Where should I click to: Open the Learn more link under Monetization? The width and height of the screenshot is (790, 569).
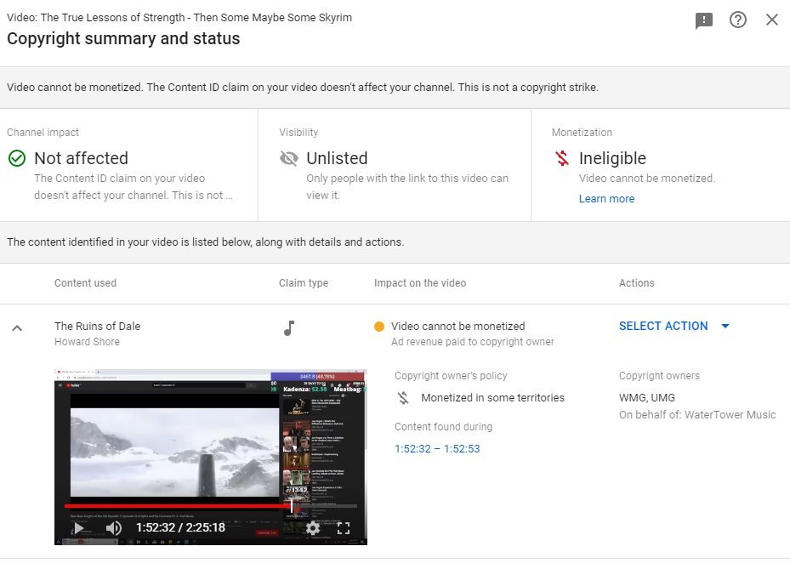pos(606,198)
